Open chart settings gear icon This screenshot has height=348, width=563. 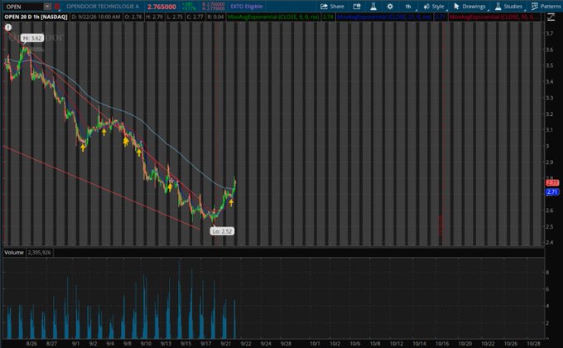pyautogui.click(x=390, y=7)
